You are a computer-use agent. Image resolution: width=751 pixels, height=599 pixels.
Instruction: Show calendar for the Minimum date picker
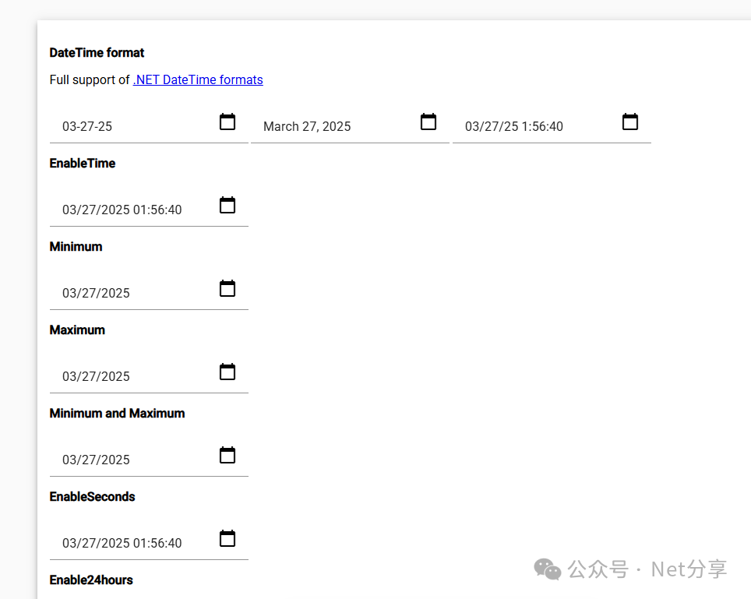[x=227, y=288]
